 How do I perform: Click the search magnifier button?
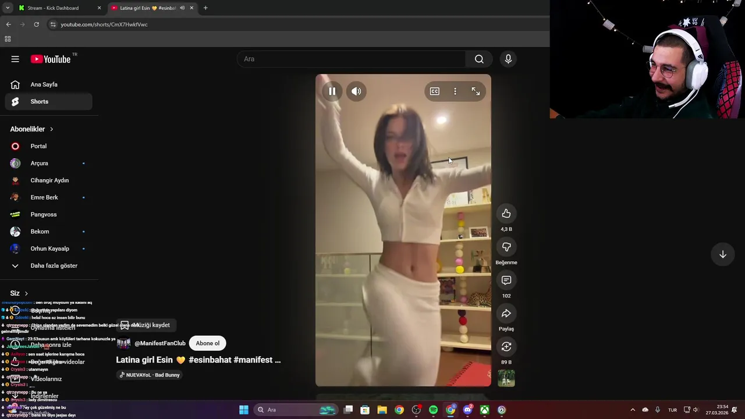(x=479, y=59)
